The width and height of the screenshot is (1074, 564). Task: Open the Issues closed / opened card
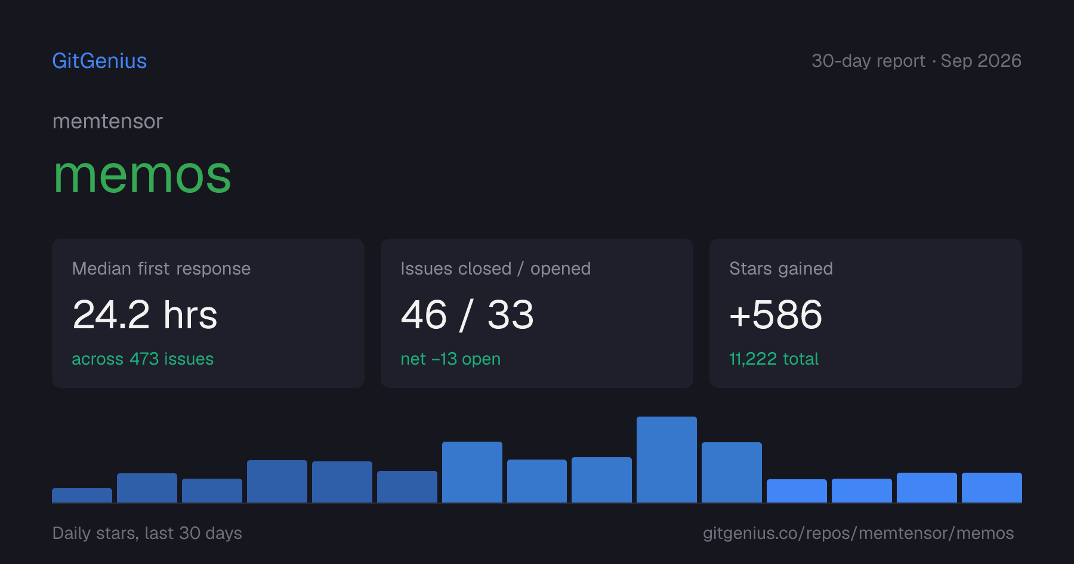click(x=537, y=313)
